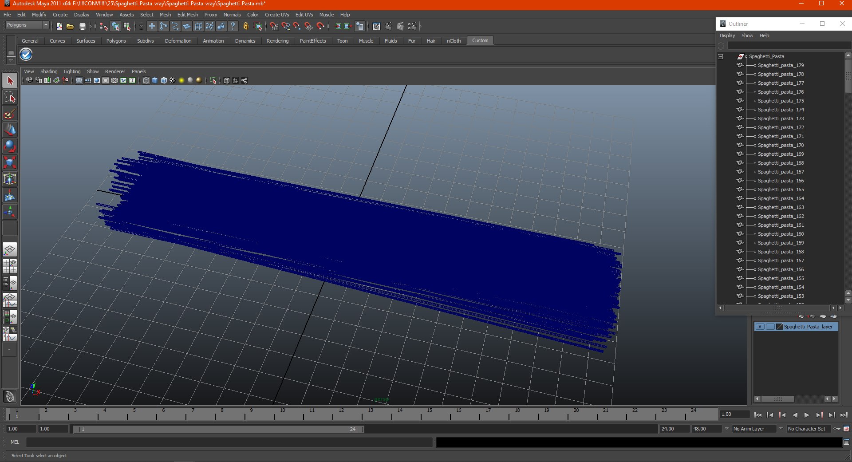Play the animation forwards
This screenshot has height=462, width=852.
[807, 415]
